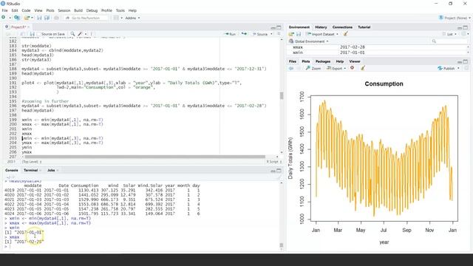Image resolution: width=473 pixels, height=266 pixels.
Task: Click the Source button
Action: click(260, 34)
